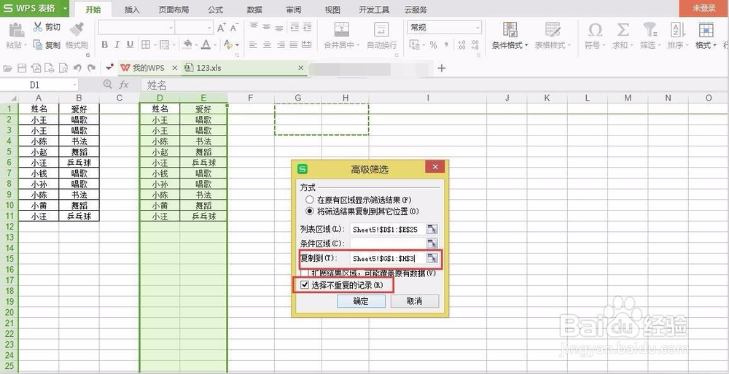Click the range picker icon for 复制到
This screenshot has height=374, width=729.
pos(432,258)
